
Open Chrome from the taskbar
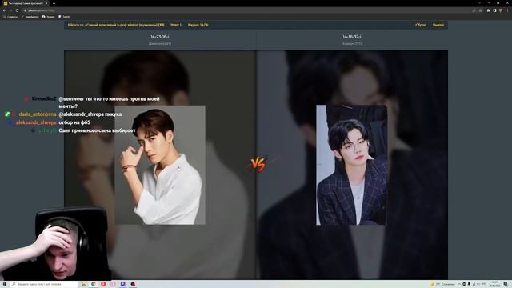[x=94, y=284]
